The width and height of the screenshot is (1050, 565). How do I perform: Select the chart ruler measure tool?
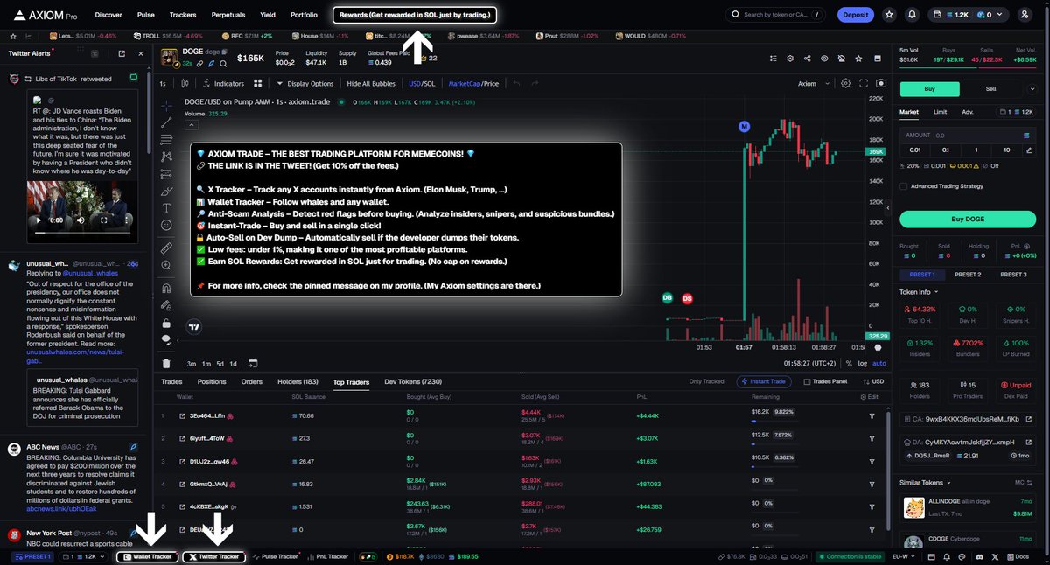pos(166,248)
